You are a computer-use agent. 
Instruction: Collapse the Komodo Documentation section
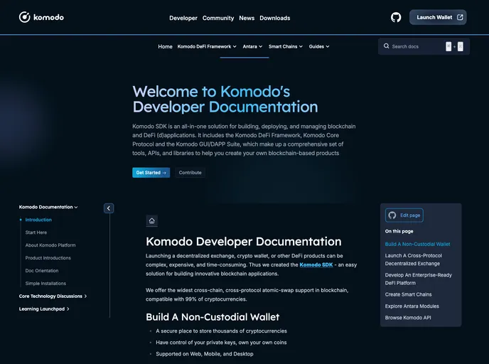[x=48, y=207]
